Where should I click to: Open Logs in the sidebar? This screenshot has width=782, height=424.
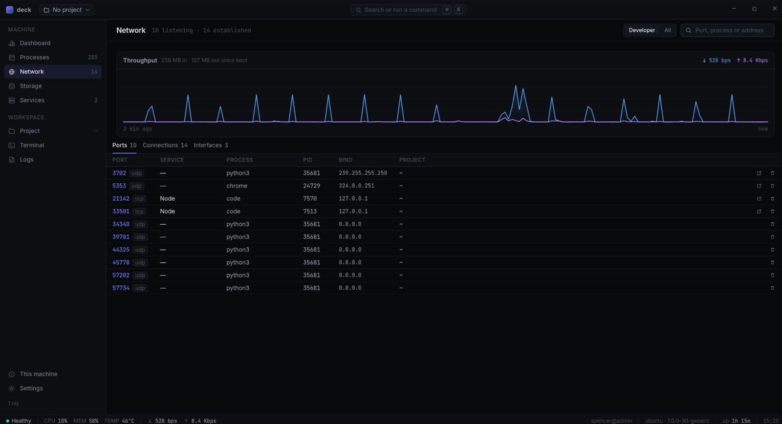(53, 160)
